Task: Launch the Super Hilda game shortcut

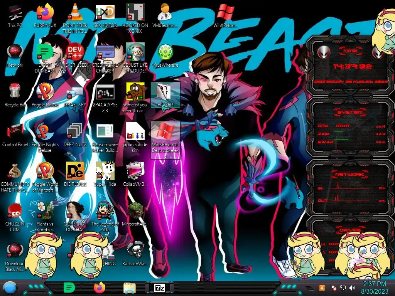Action: point(105,175)
